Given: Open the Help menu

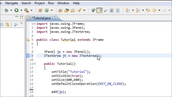Looking at the screenshot, I should point(76,3).
